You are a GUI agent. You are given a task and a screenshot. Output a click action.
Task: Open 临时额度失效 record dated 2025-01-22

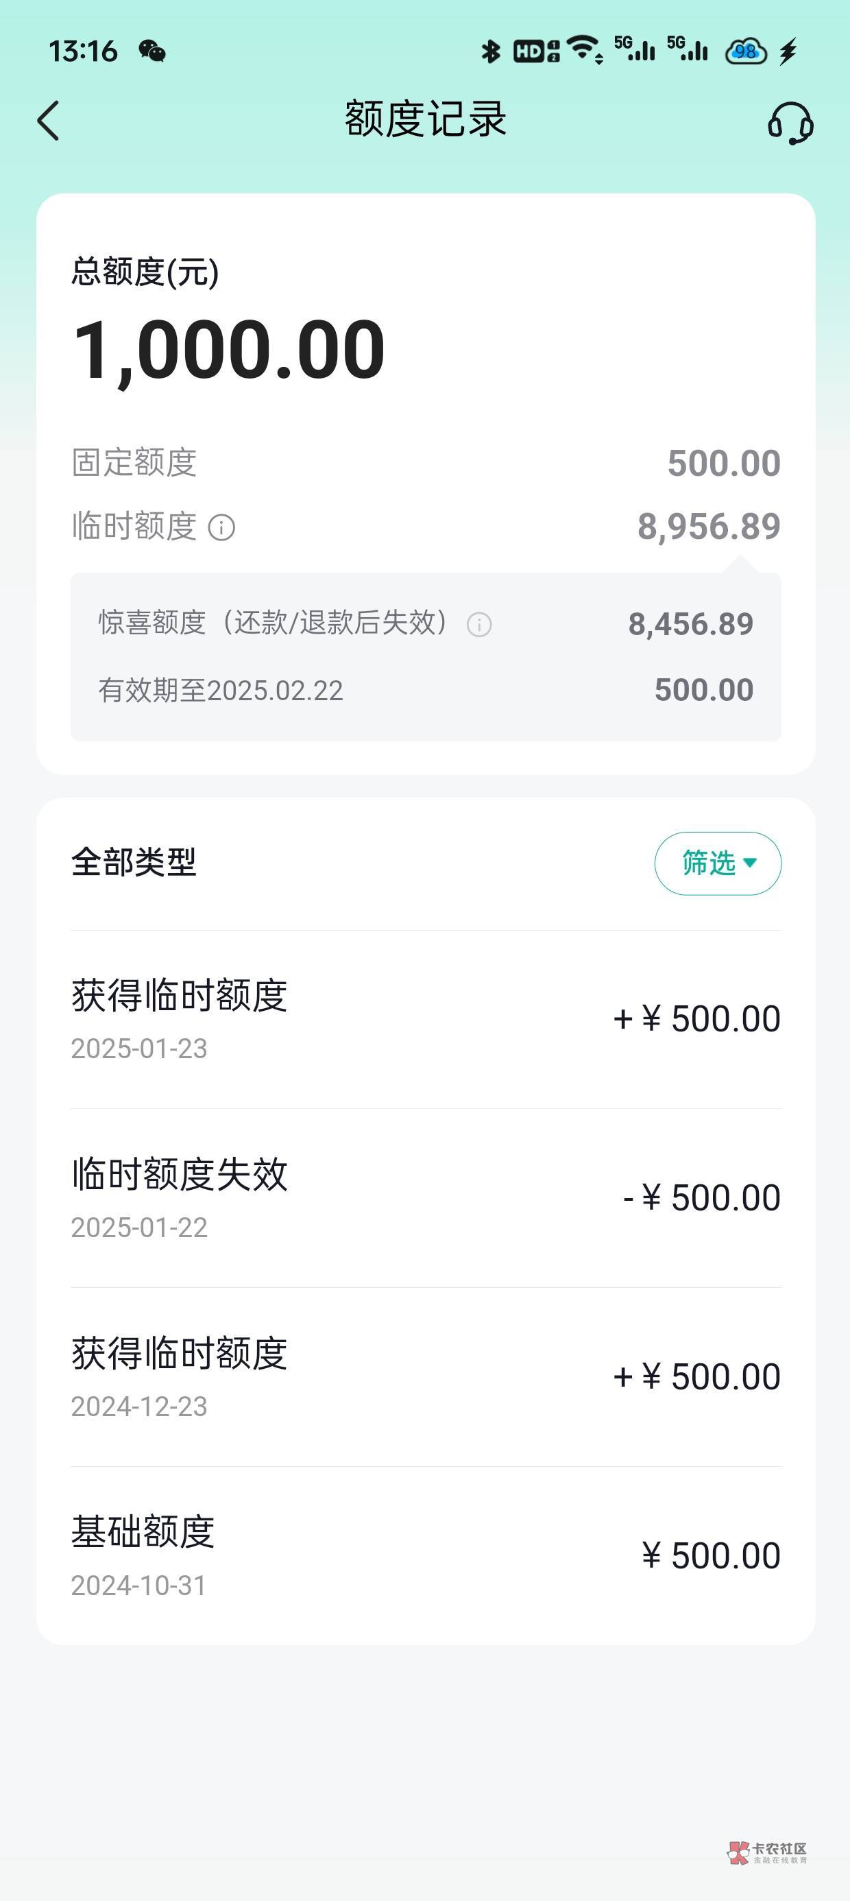coord(426,1197)
